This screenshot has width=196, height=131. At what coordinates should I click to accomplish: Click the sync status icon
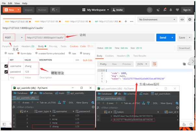click(150, 10)
